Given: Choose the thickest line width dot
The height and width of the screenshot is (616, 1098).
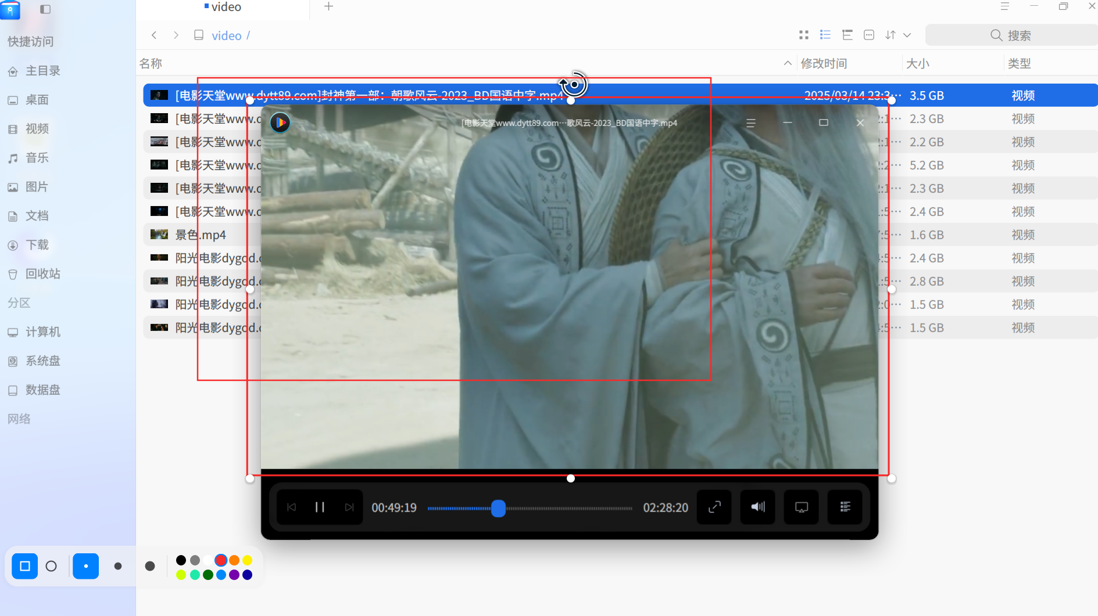Looking at the screenshot, I should pos(150,566).
